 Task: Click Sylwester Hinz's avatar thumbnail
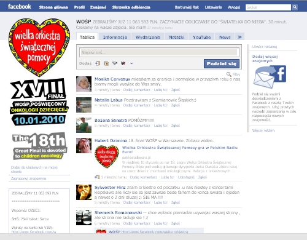84,192
